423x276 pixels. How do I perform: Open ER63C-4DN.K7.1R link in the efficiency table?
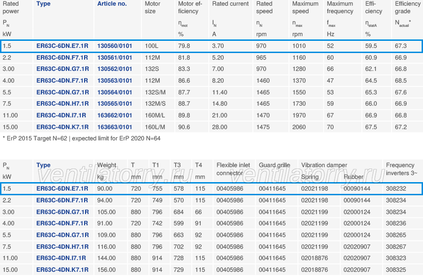pyautogui.click(x=63, y=127)
